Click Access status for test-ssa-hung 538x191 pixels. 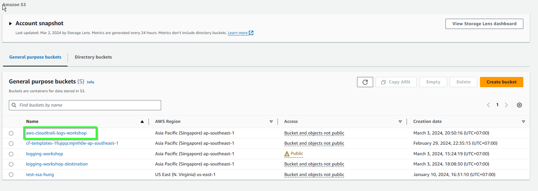[314, 175]
